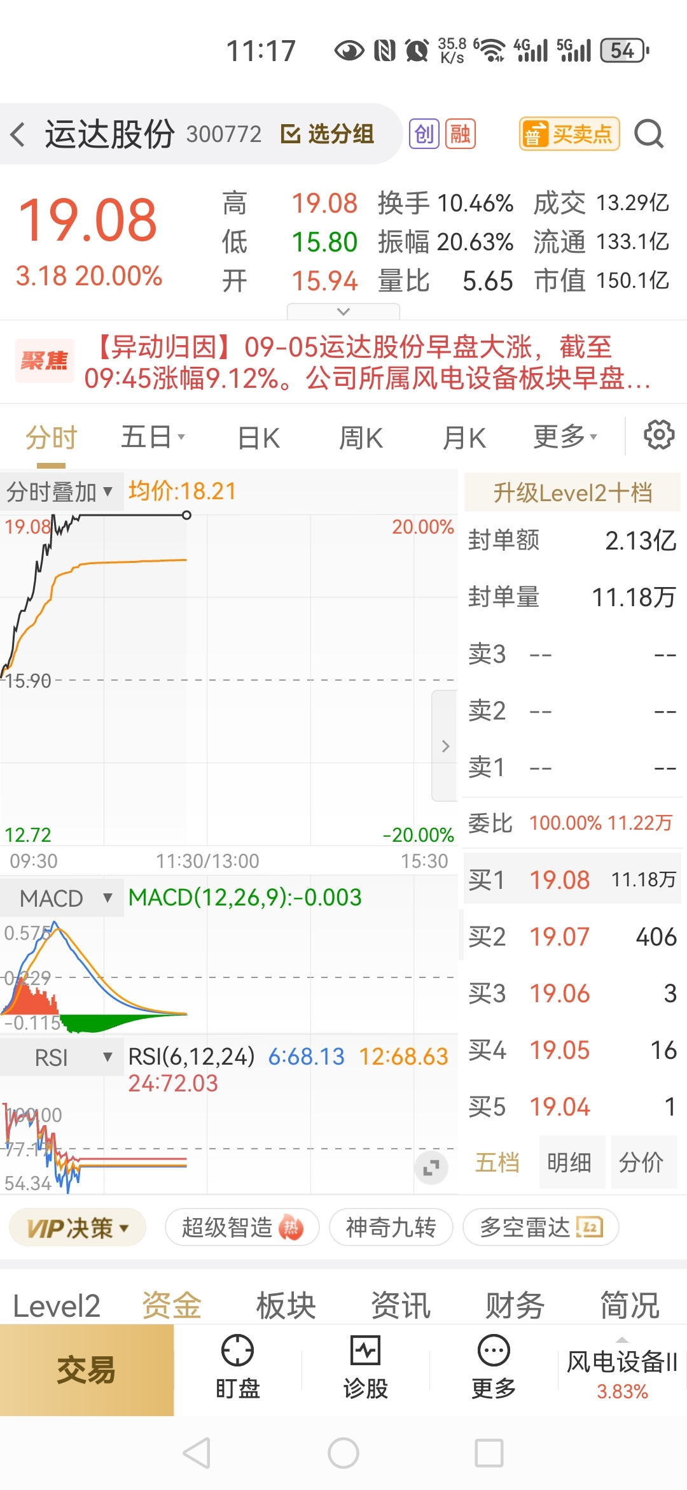The image size is (687, 1490).
Task: Tap the 委比 100.00% row
Action: 572,823
